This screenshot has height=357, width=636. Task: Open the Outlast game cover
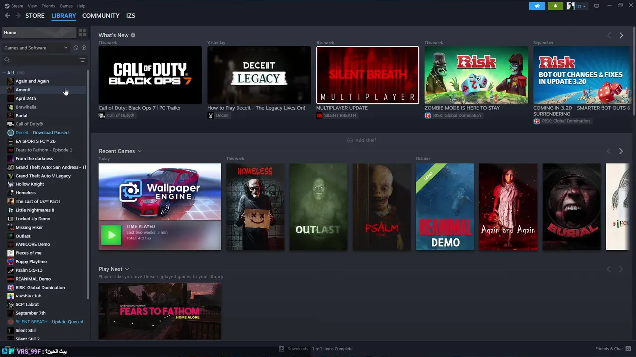point(318,207)
